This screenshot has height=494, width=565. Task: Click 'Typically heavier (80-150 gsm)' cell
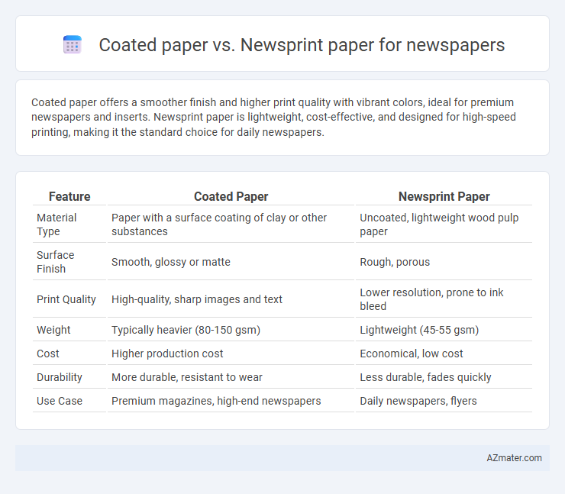231,330
